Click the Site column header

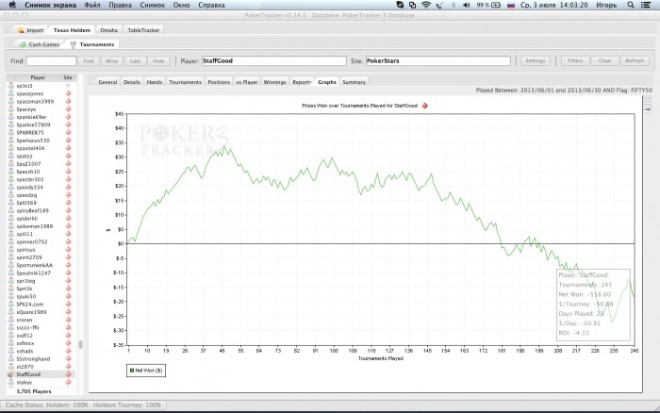pos(68,77)
